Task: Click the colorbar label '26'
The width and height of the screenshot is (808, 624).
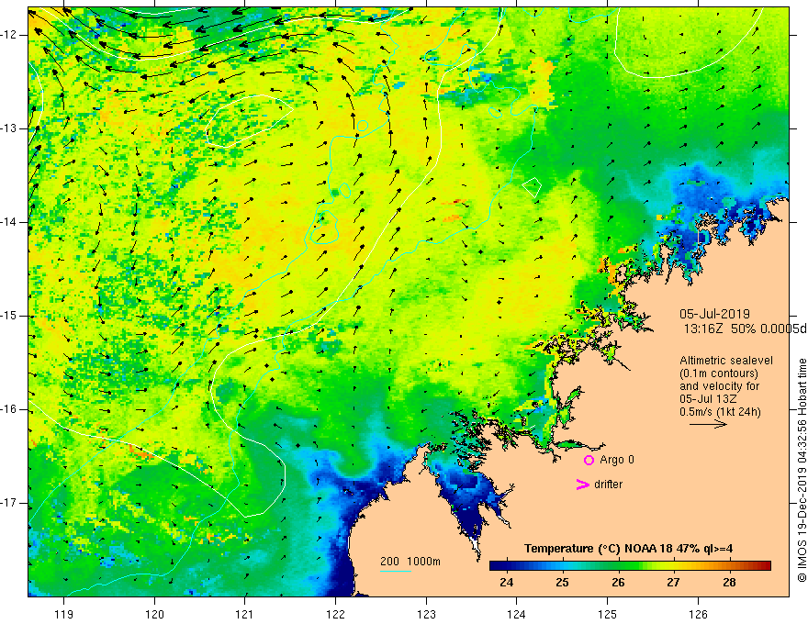Action: tap(618, 583)
